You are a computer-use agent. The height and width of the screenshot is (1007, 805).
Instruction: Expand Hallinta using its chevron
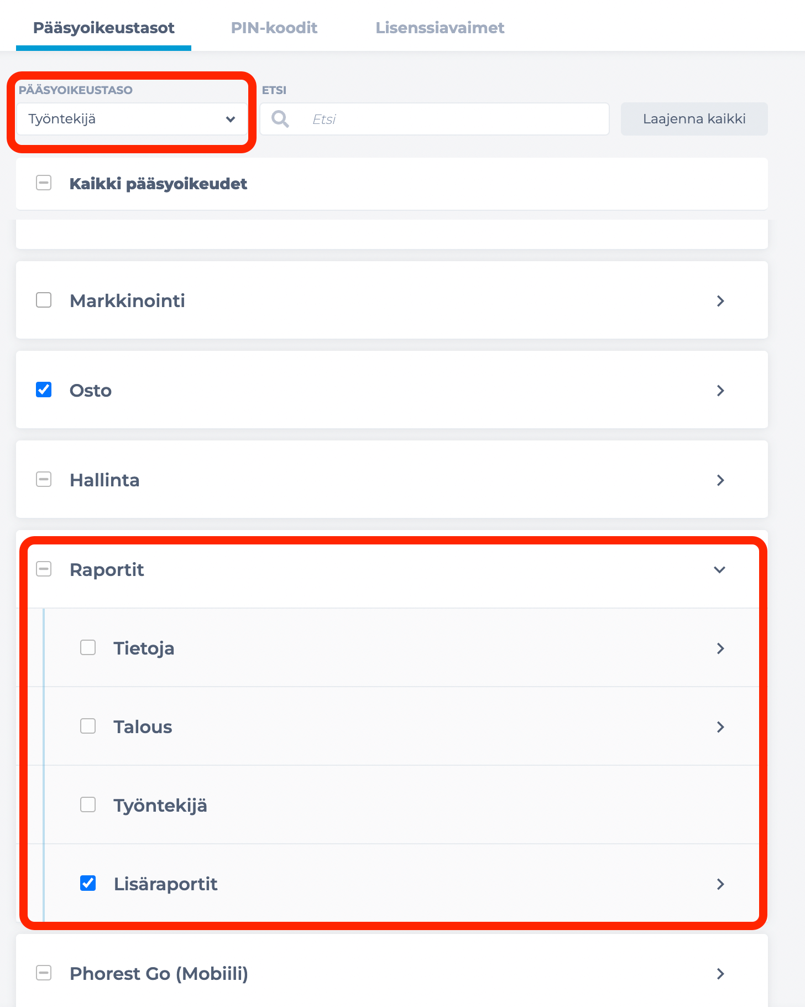click(720, 480)
